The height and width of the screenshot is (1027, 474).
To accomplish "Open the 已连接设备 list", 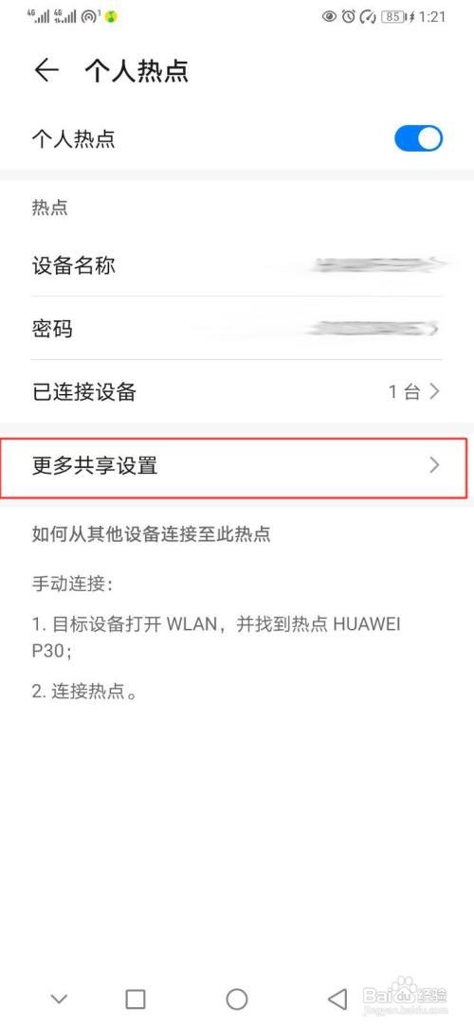I will (x=237, y=391).
